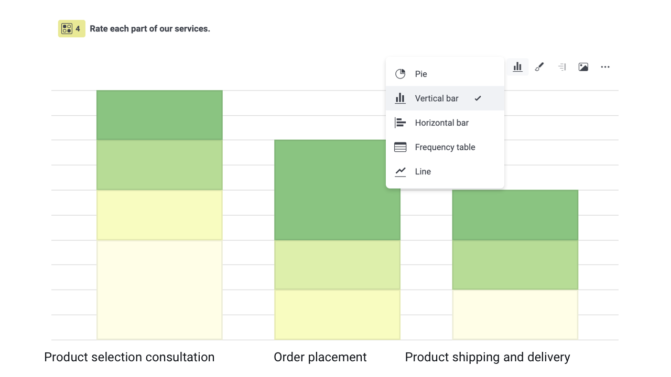Click the Horizontal bar icon in the menu

401,123
